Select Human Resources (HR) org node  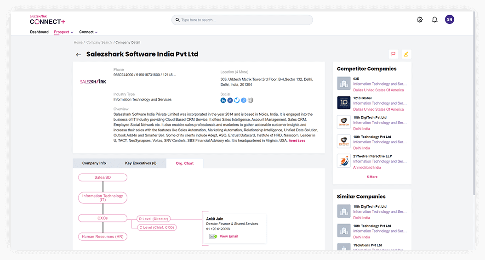[103, 237]
